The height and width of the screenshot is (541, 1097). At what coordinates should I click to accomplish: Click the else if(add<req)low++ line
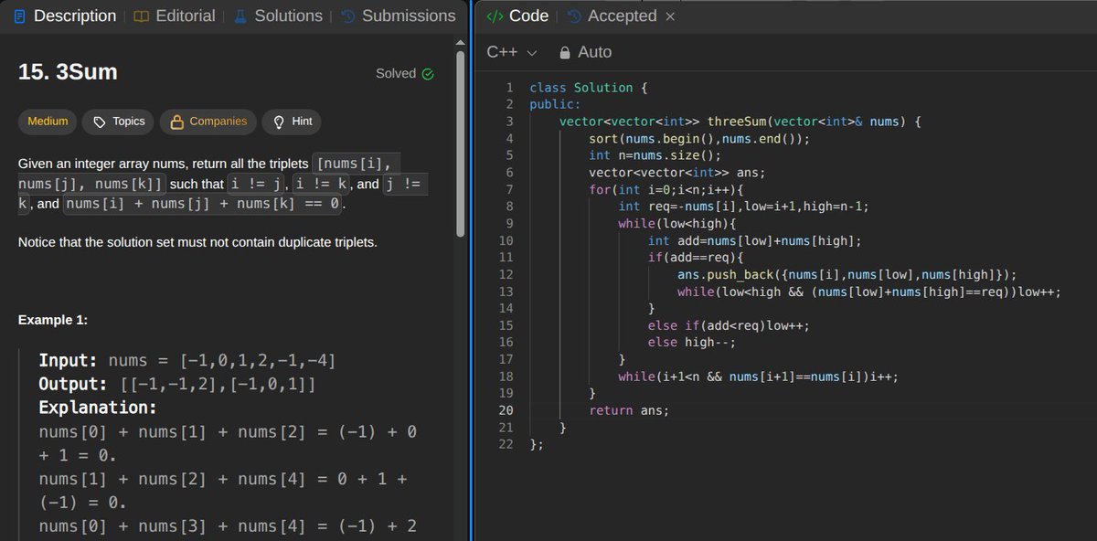pos(730,325)
